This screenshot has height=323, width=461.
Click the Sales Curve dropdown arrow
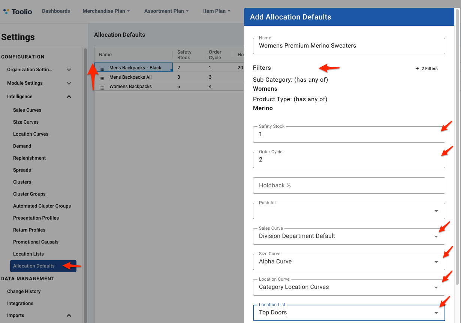pyautogui.click(x=436, y=236)
